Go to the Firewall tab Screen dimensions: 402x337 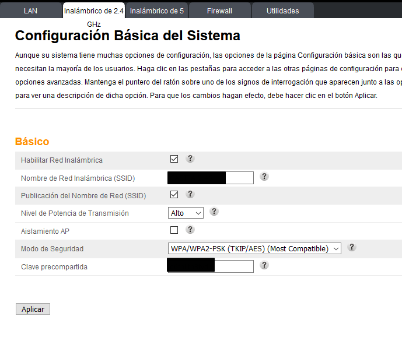(219, 10)
